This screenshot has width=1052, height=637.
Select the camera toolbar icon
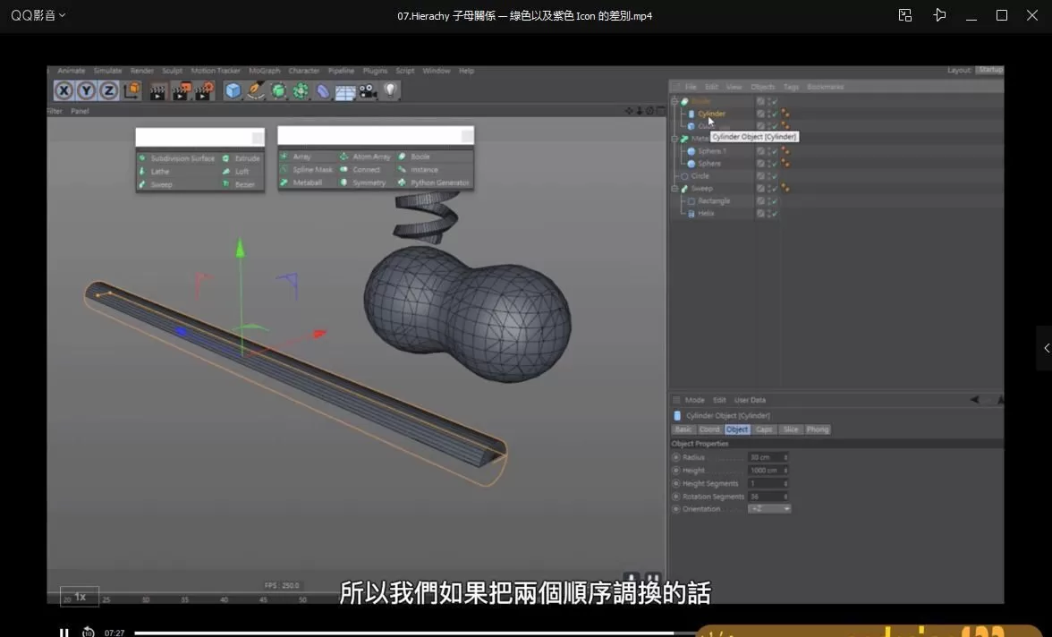click(x=367, y=90)
